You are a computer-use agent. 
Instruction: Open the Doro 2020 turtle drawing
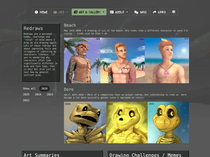click(168, 122)
